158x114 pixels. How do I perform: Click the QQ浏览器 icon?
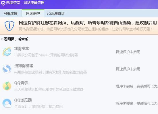coord(7,103)
